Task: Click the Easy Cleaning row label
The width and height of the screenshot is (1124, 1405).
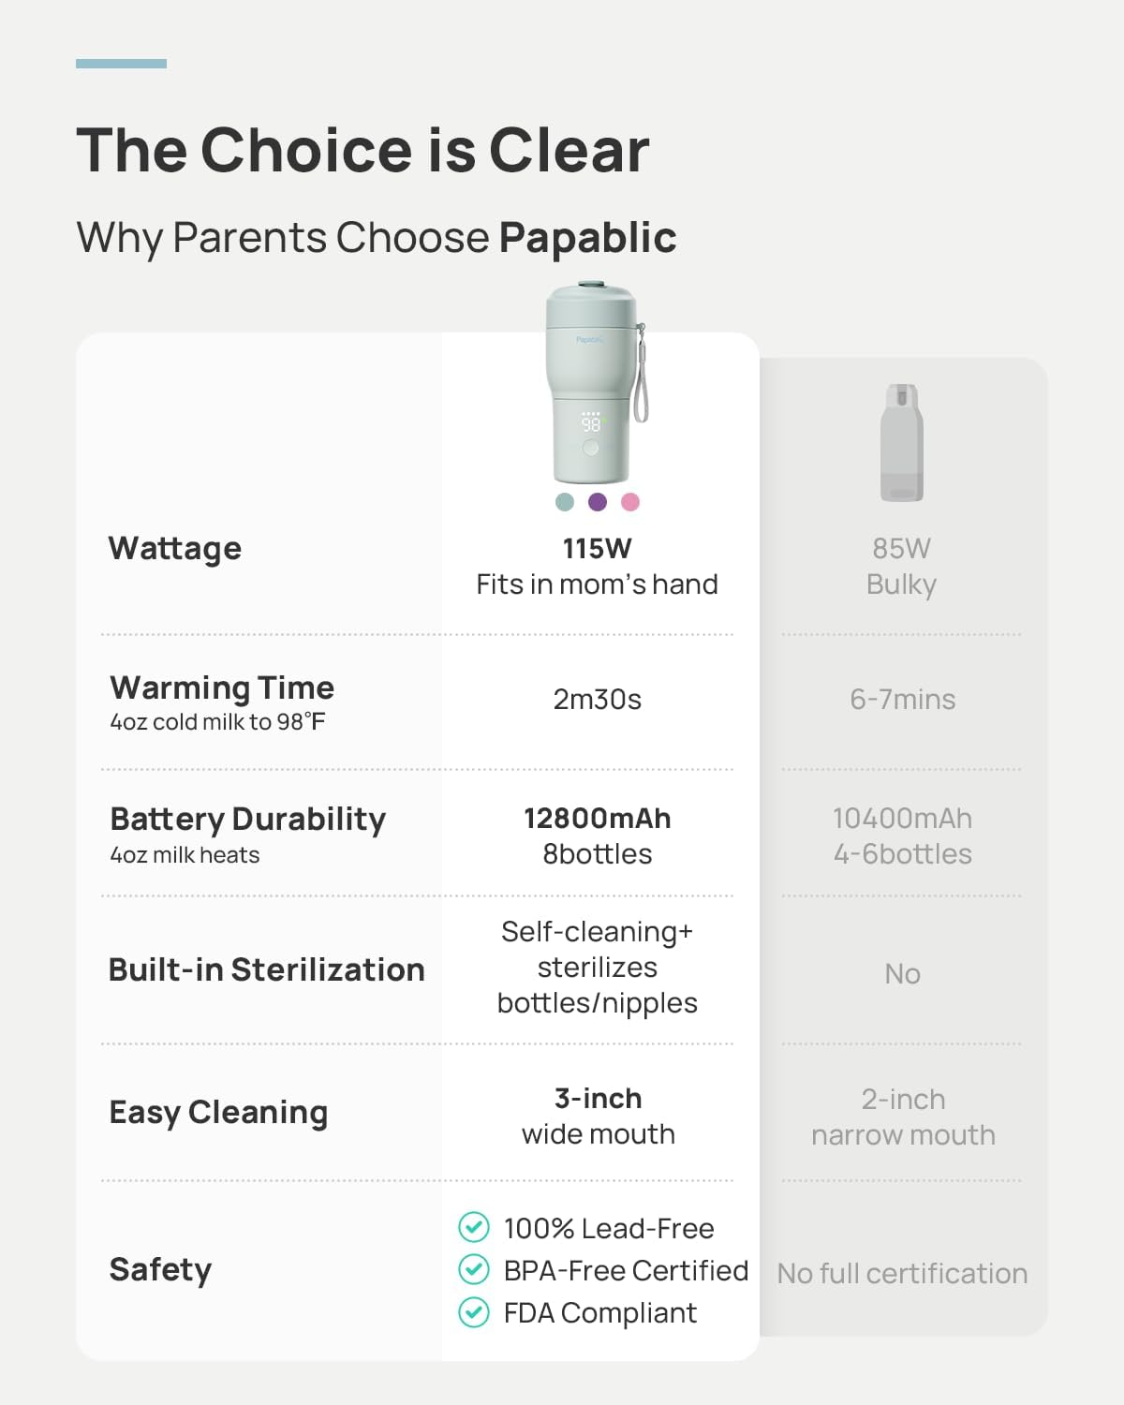Action: 218,1112
